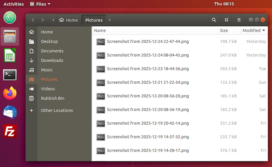Maximize the Files window
Image resolution: width=272 pixels, height=167 pixels.
tap(257, 20)
